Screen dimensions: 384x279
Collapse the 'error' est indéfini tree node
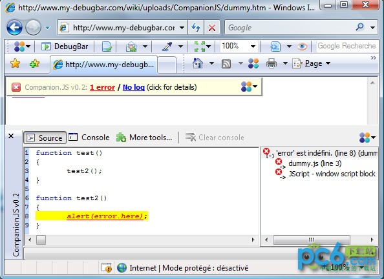270,156
